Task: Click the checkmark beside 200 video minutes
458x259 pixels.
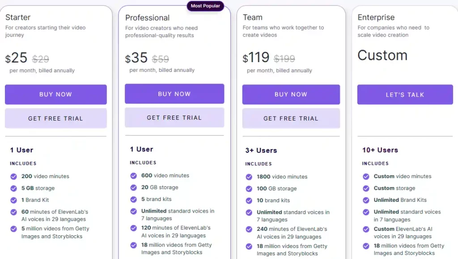Action: pos(13,176)
